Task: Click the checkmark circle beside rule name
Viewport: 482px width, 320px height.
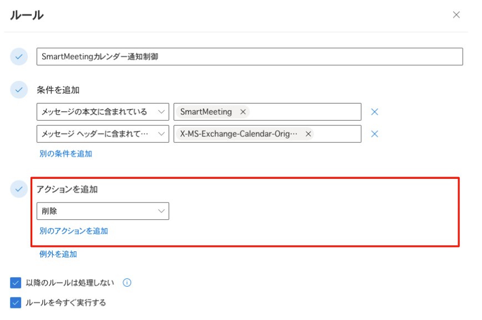Action: click(x=19, y=57)
